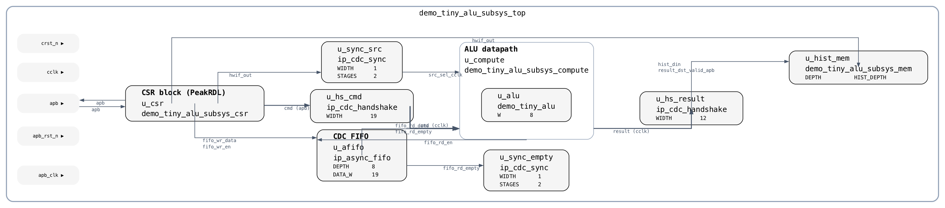Click the DATA_W 19 parameter row
The width and height of the screenshot is (945, 208).
pyautogui.click(x=356, y=175)
